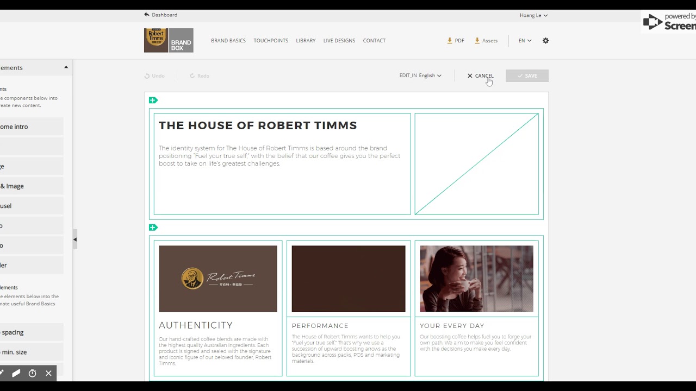Open the Brand Basics menu
This screenshot has height=391, width=696.
point(228,41)
